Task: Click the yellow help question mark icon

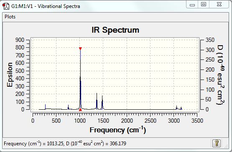Action: tap(216, 143)
